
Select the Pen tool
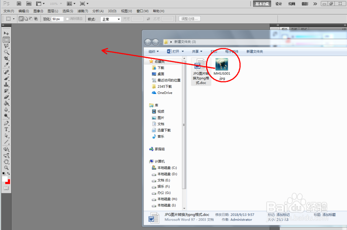point(6,123)
